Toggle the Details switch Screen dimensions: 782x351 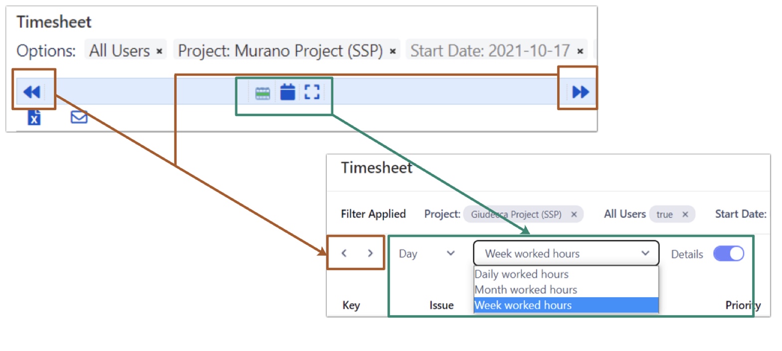coord(728,254)
